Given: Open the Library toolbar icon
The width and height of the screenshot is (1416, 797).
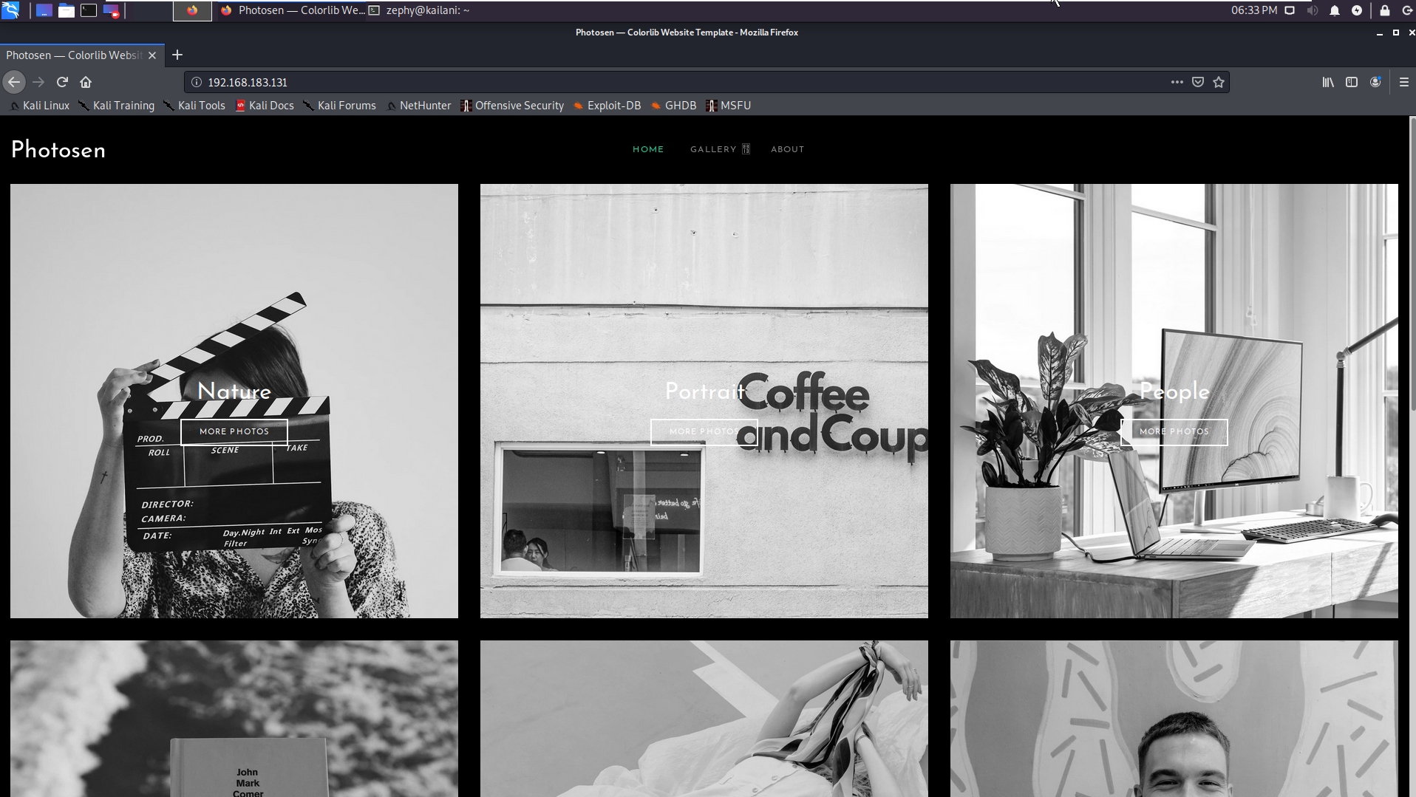Looking at the screenshot, I should click(1328, 82).
